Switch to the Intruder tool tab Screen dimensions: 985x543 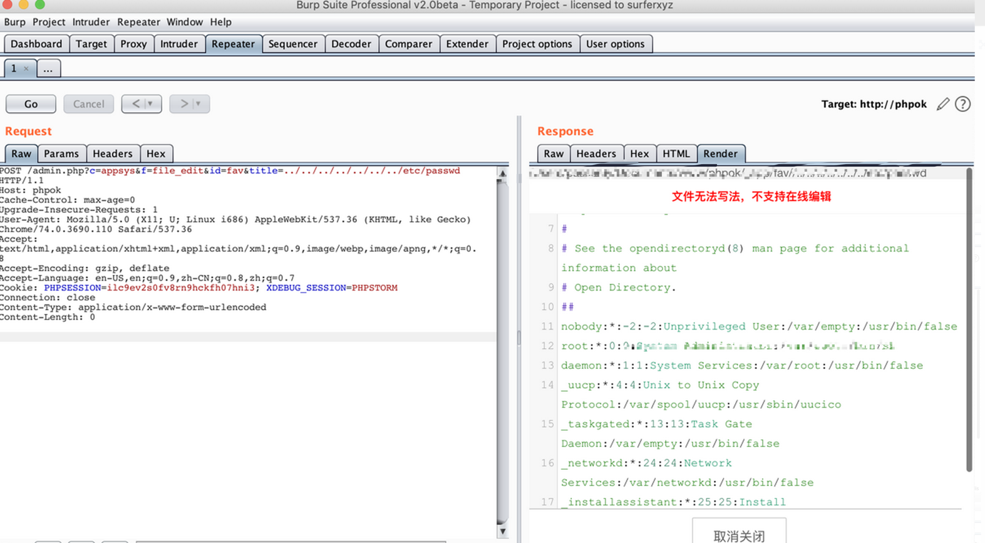click(x=179, y=44)
